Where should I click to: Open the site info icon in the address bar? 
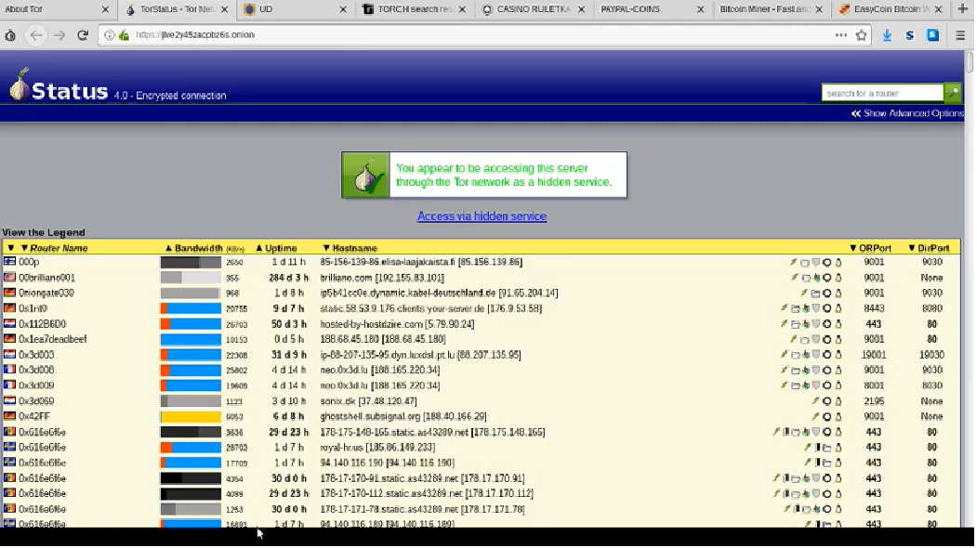tap(110, 35)
